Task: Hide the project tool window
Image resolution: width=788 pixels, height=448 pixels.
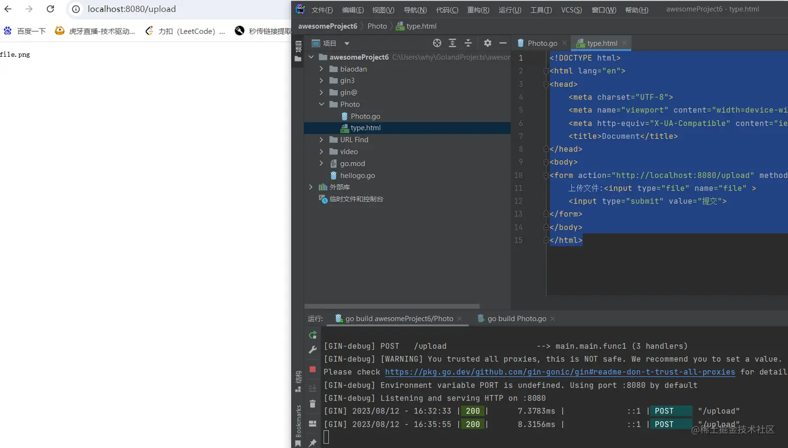Action: tap(503, 43)
